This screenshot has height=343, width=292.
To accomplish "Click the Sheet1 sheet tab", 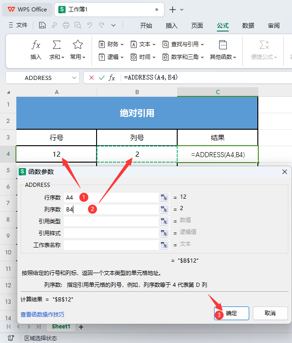I will coord(61,327).
